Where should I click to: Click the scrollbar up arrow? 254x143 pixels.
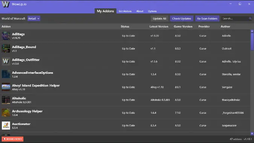coord(252,31)
